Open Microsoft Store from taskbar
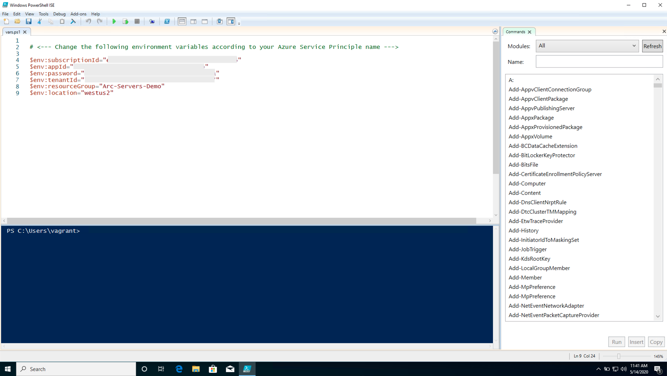Image resolution: width=667 pixels, height=376 pixels. coord(213,369)
